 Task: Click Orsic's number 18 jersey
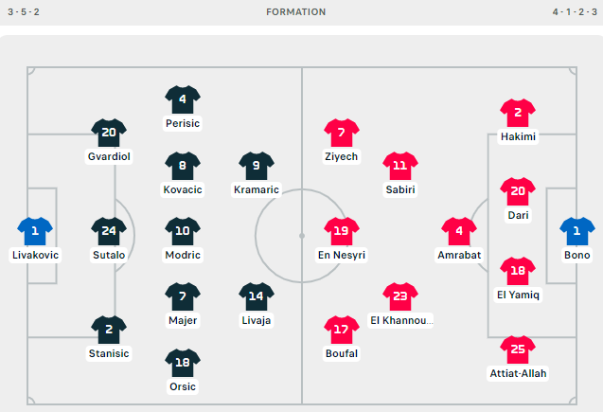(x=183, y=363)
